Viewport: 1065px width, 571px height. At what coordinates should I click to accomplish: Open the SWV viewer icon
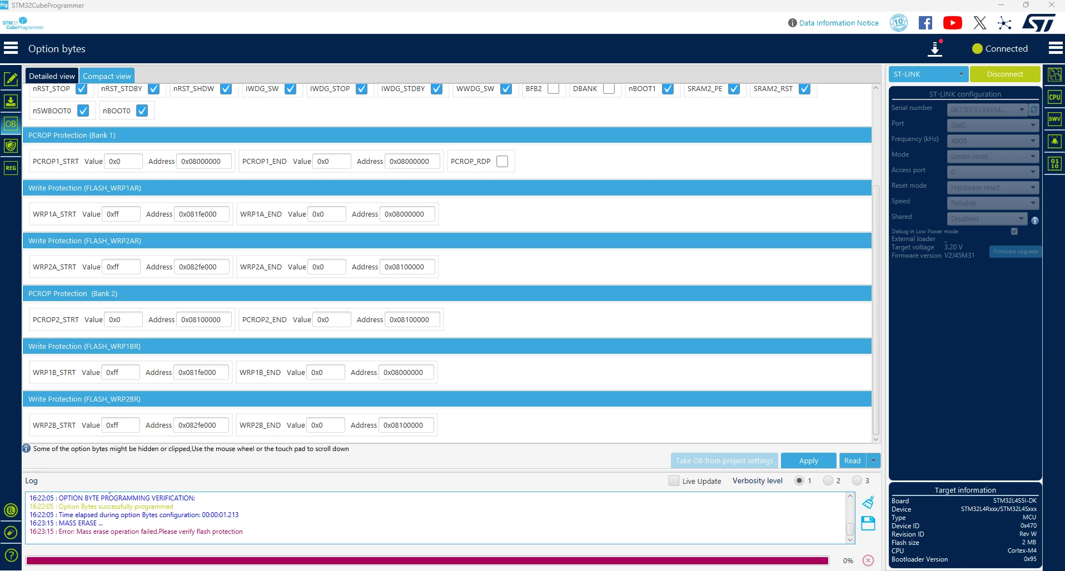[x=1054, y=119]
